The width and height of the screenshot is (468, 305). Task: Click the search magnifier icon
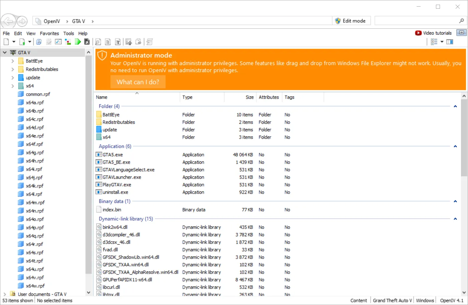point(461,21)
